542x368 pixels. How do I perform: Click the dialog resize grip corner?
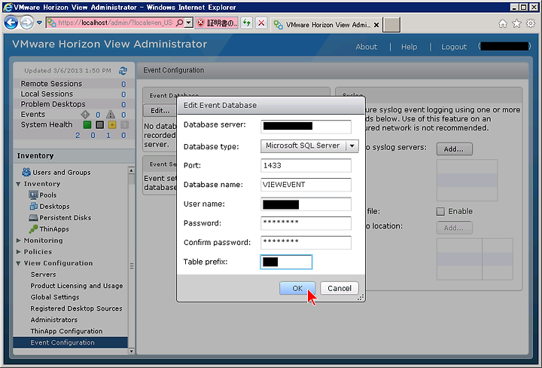pos(361,298)
